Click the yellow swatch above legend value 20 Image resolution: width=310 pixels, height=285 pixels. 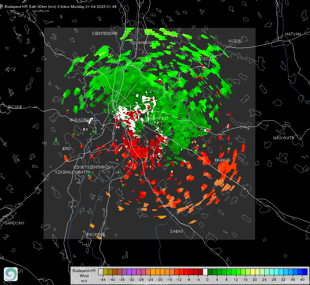tap(253, 272)
